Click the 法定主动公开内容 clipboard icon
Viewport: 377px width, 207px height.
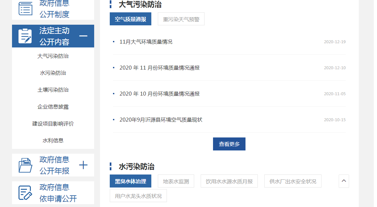point(25,36)
